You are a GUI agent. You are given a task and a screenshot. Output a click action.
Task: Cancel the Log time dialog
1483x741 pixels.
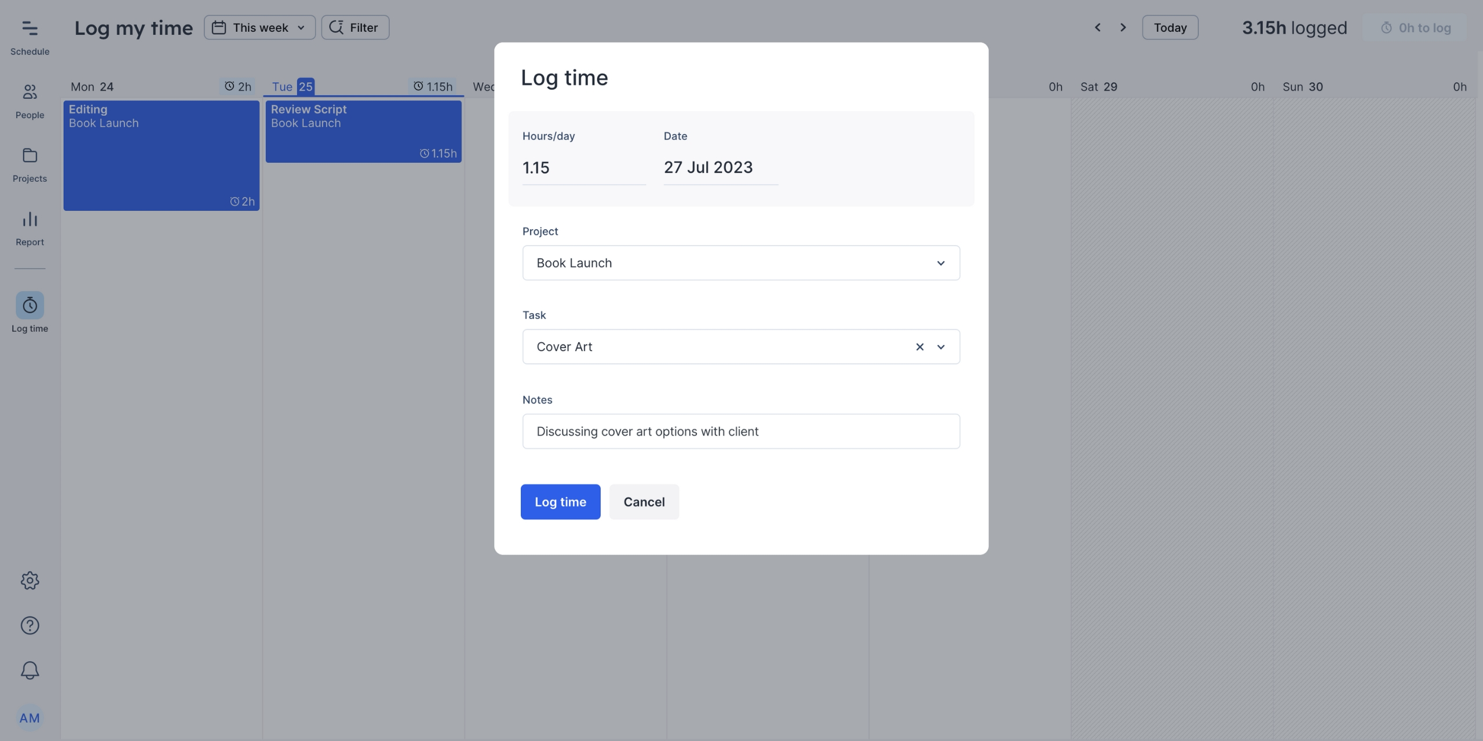tap(644, 502)
